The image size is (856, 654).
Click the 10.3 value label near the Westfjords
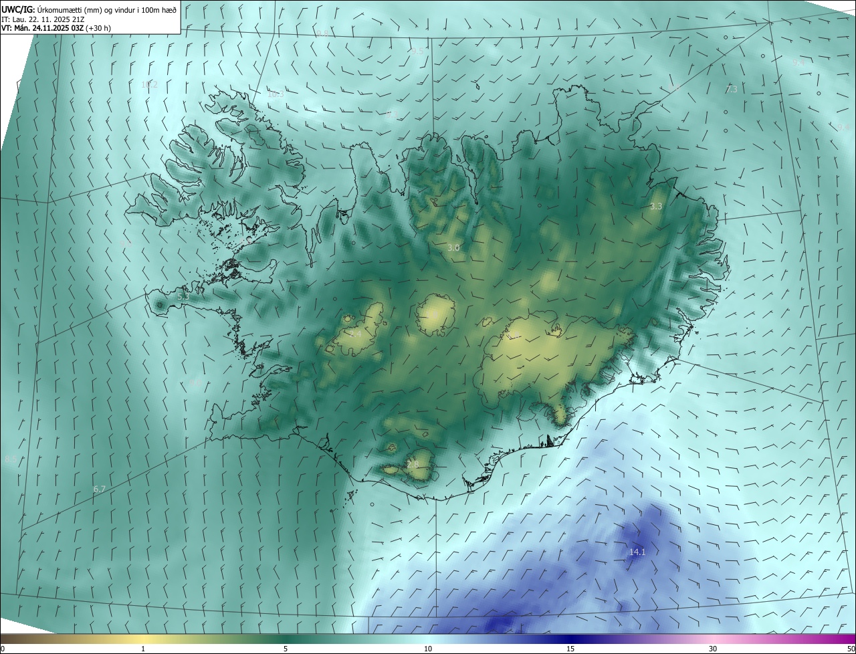tap(276, 94)
